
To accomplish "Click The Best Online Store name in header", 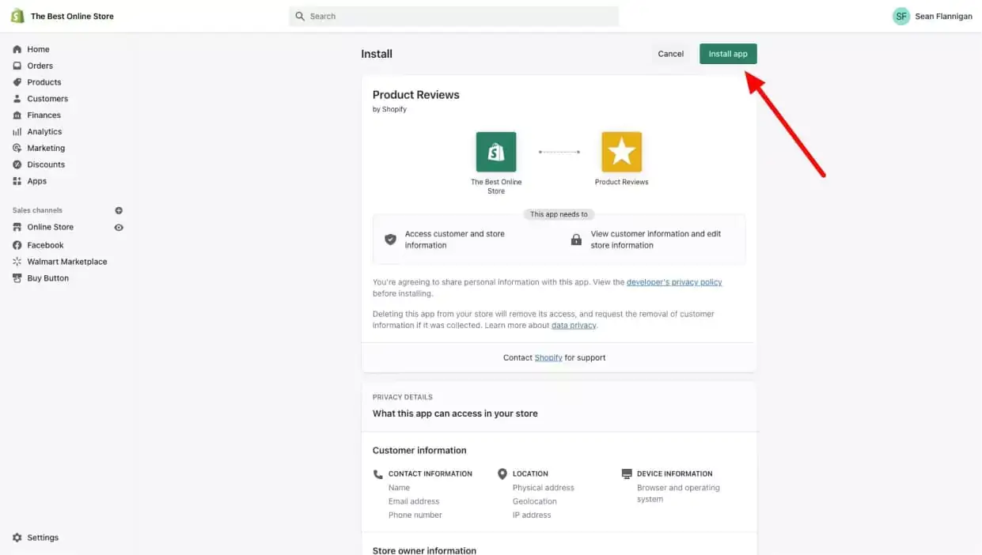I will tap(72, 16).
